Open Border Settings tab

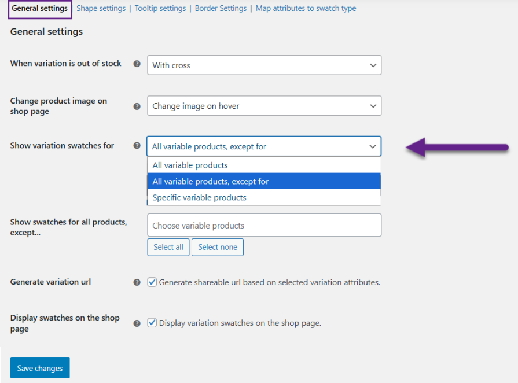tap(221, 9)
